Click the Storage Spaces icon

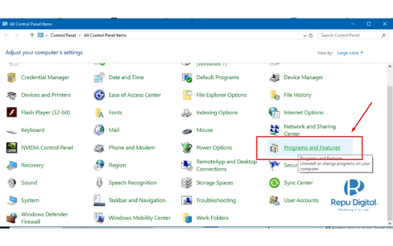(187, 183)
